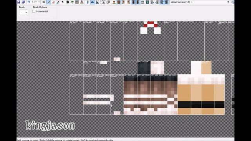The width and height of the screenshot is (251, 141).
Task: Switch to the hybrid split view
Action: (x=97, y=2)
